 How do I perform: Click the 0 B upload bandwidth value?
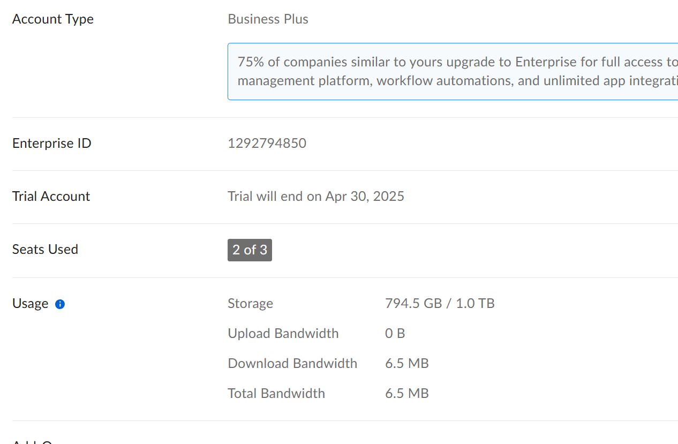[x=395, y=334]
